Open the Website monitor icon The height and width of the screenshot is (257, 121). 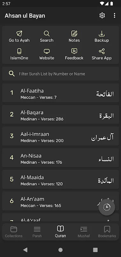click(x=47, y=51)
